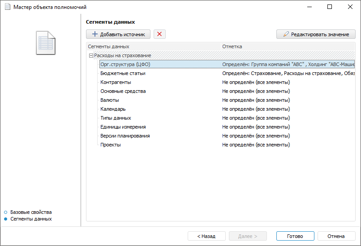
Task: Select the Валюты segment row
Action: click(x=110, y=100)
